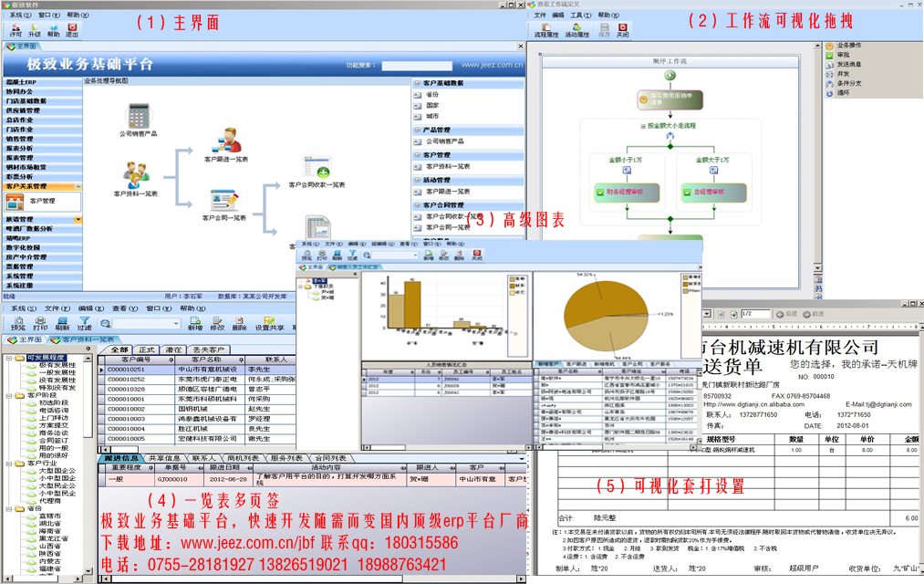
Task: Collapse the 客户合同管理 group in right panel
Action: point(417,205)
